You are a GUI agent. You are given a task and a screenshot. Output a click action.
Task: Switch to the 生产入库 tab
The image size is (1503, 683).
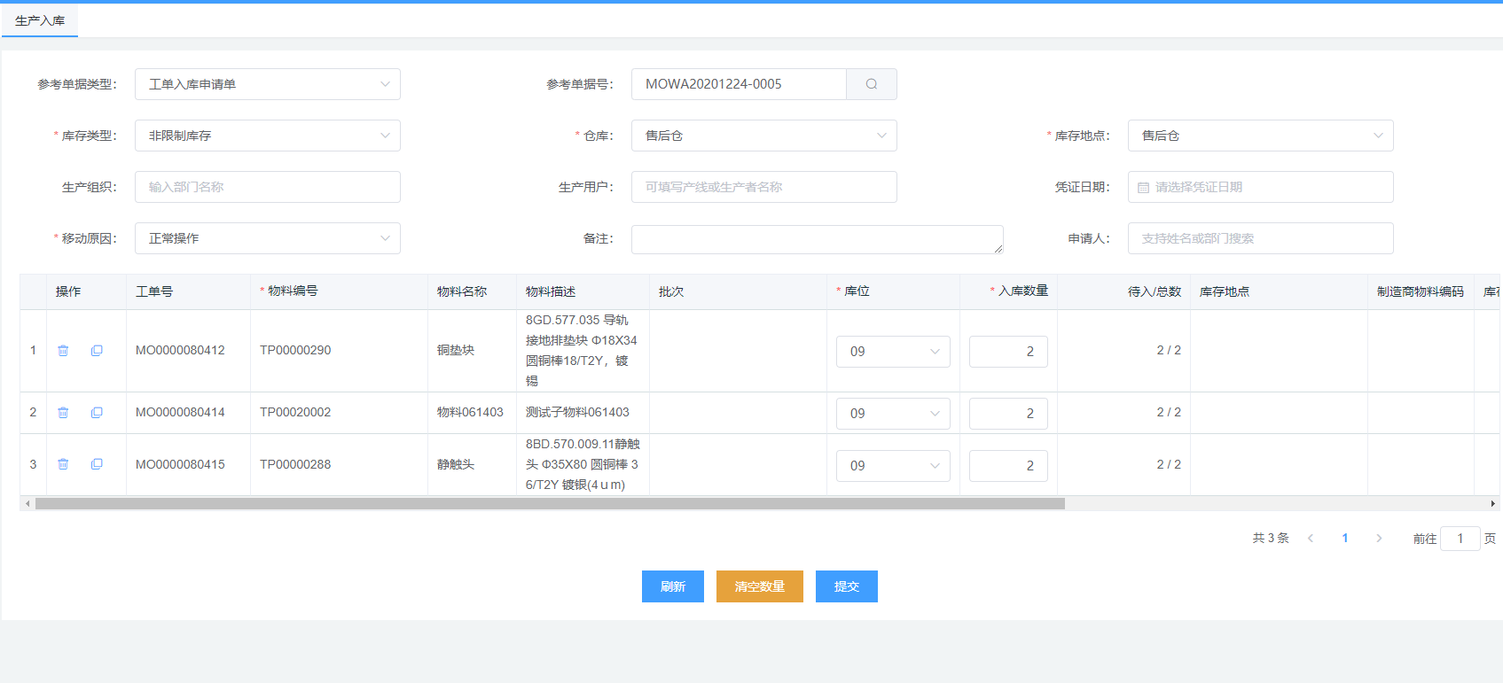tap(40, 20)
